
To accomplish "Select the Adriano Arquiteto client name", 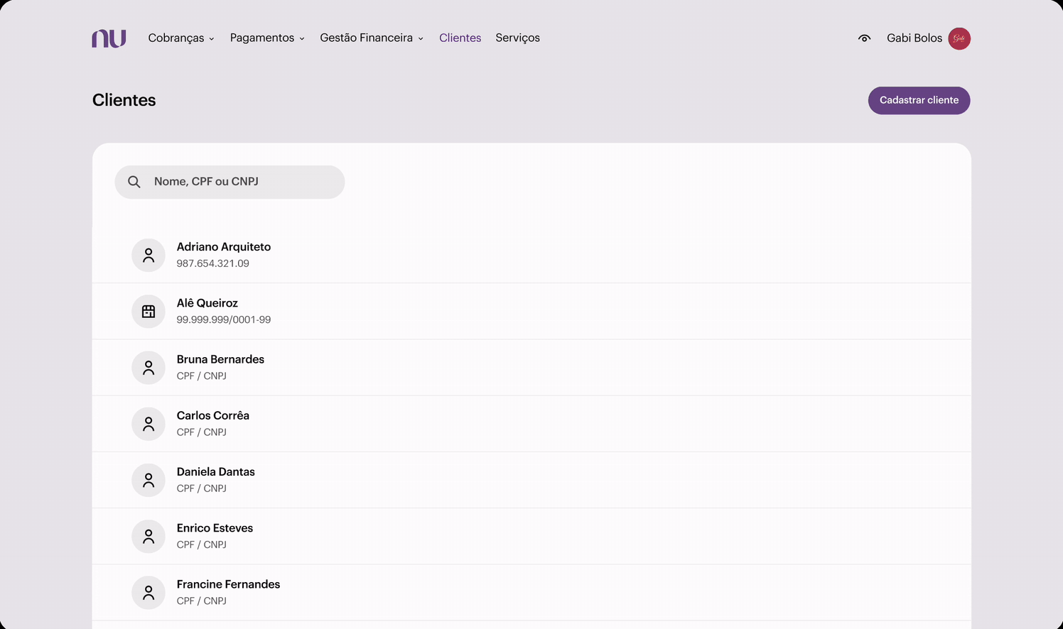I will pos(224,247).
